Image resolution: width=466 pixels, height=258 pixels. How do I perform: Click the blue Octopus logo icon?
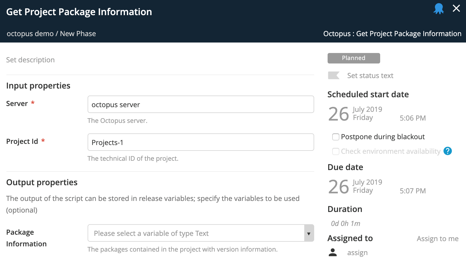pyautogui.click(x=439, y=9)
